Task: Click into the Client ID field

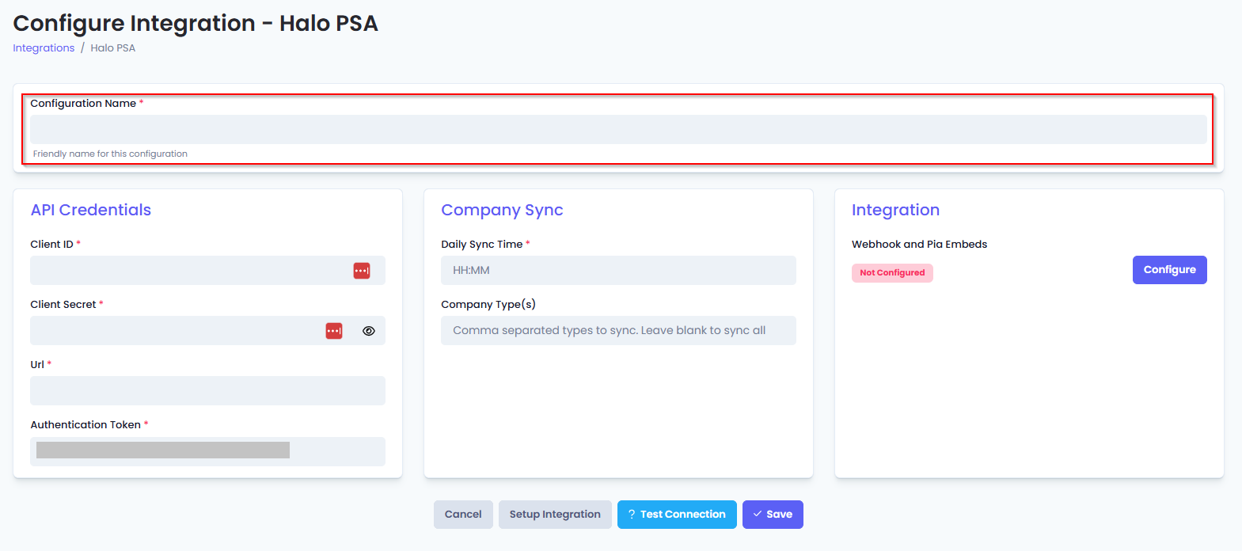Action: 186,271
